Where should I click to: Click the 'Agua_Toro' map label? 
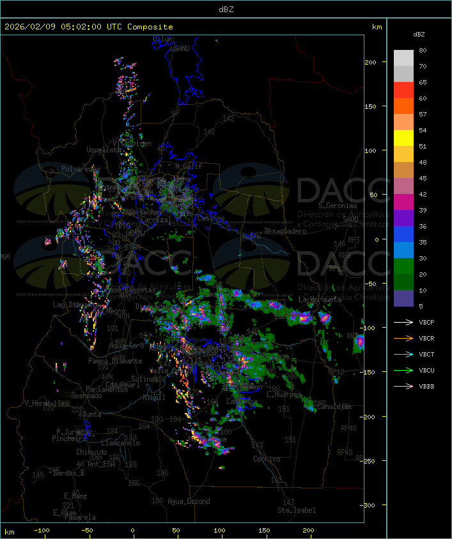127,346
